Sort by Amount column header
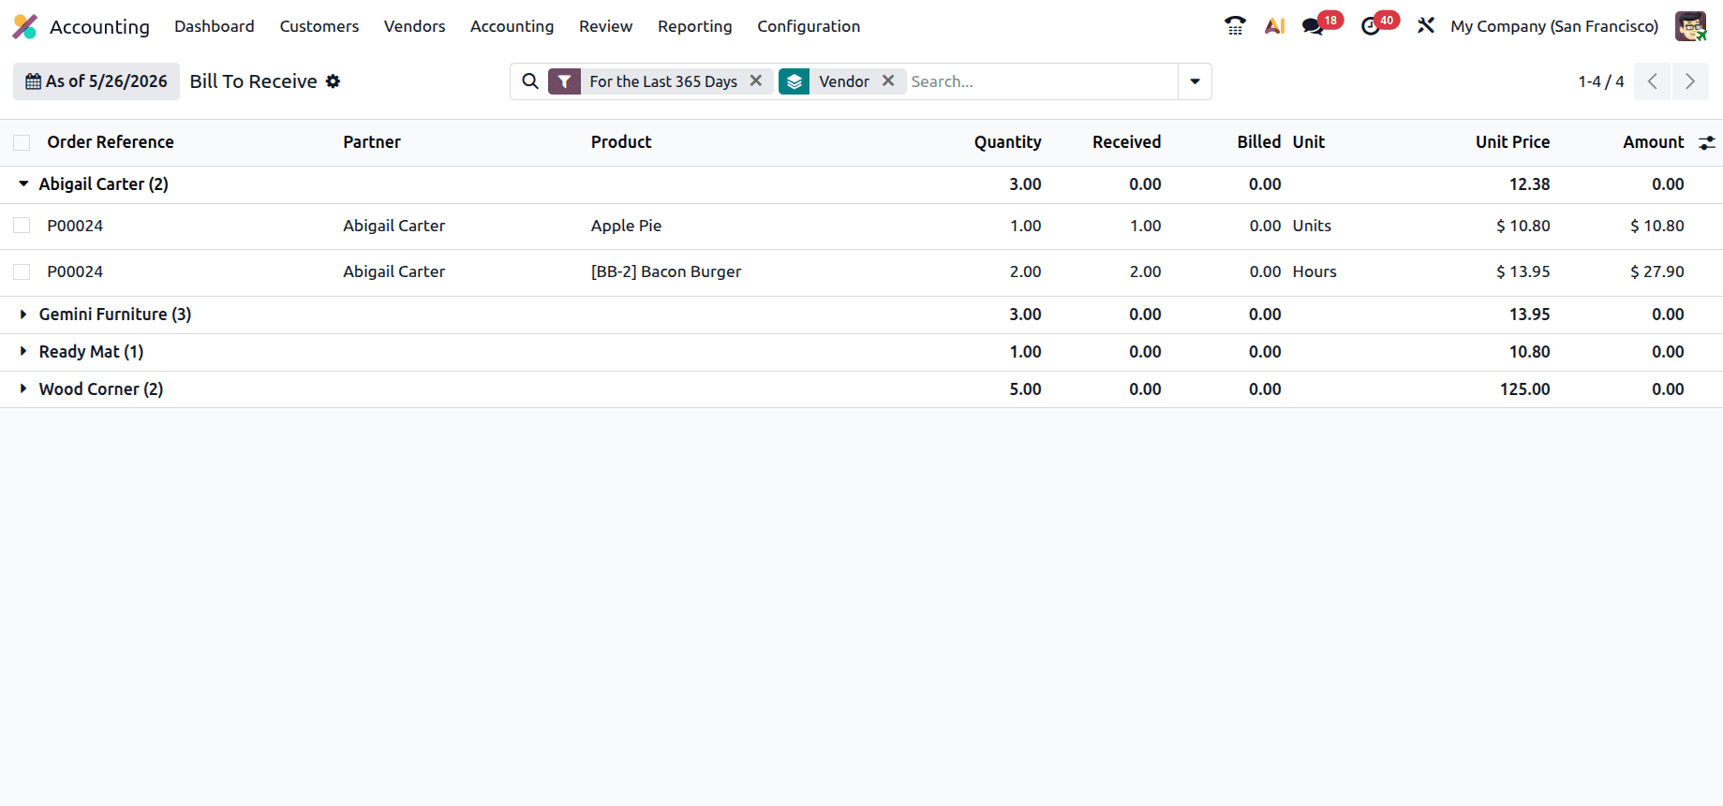This screenshot has width=1723, height=806. click(1654, 142)
